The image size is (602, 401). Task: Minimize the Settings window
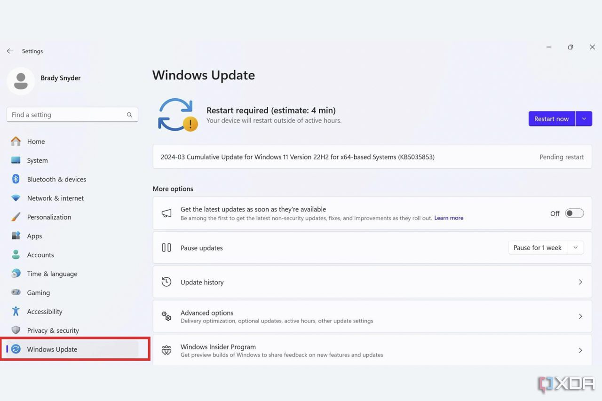pos(549,47)
